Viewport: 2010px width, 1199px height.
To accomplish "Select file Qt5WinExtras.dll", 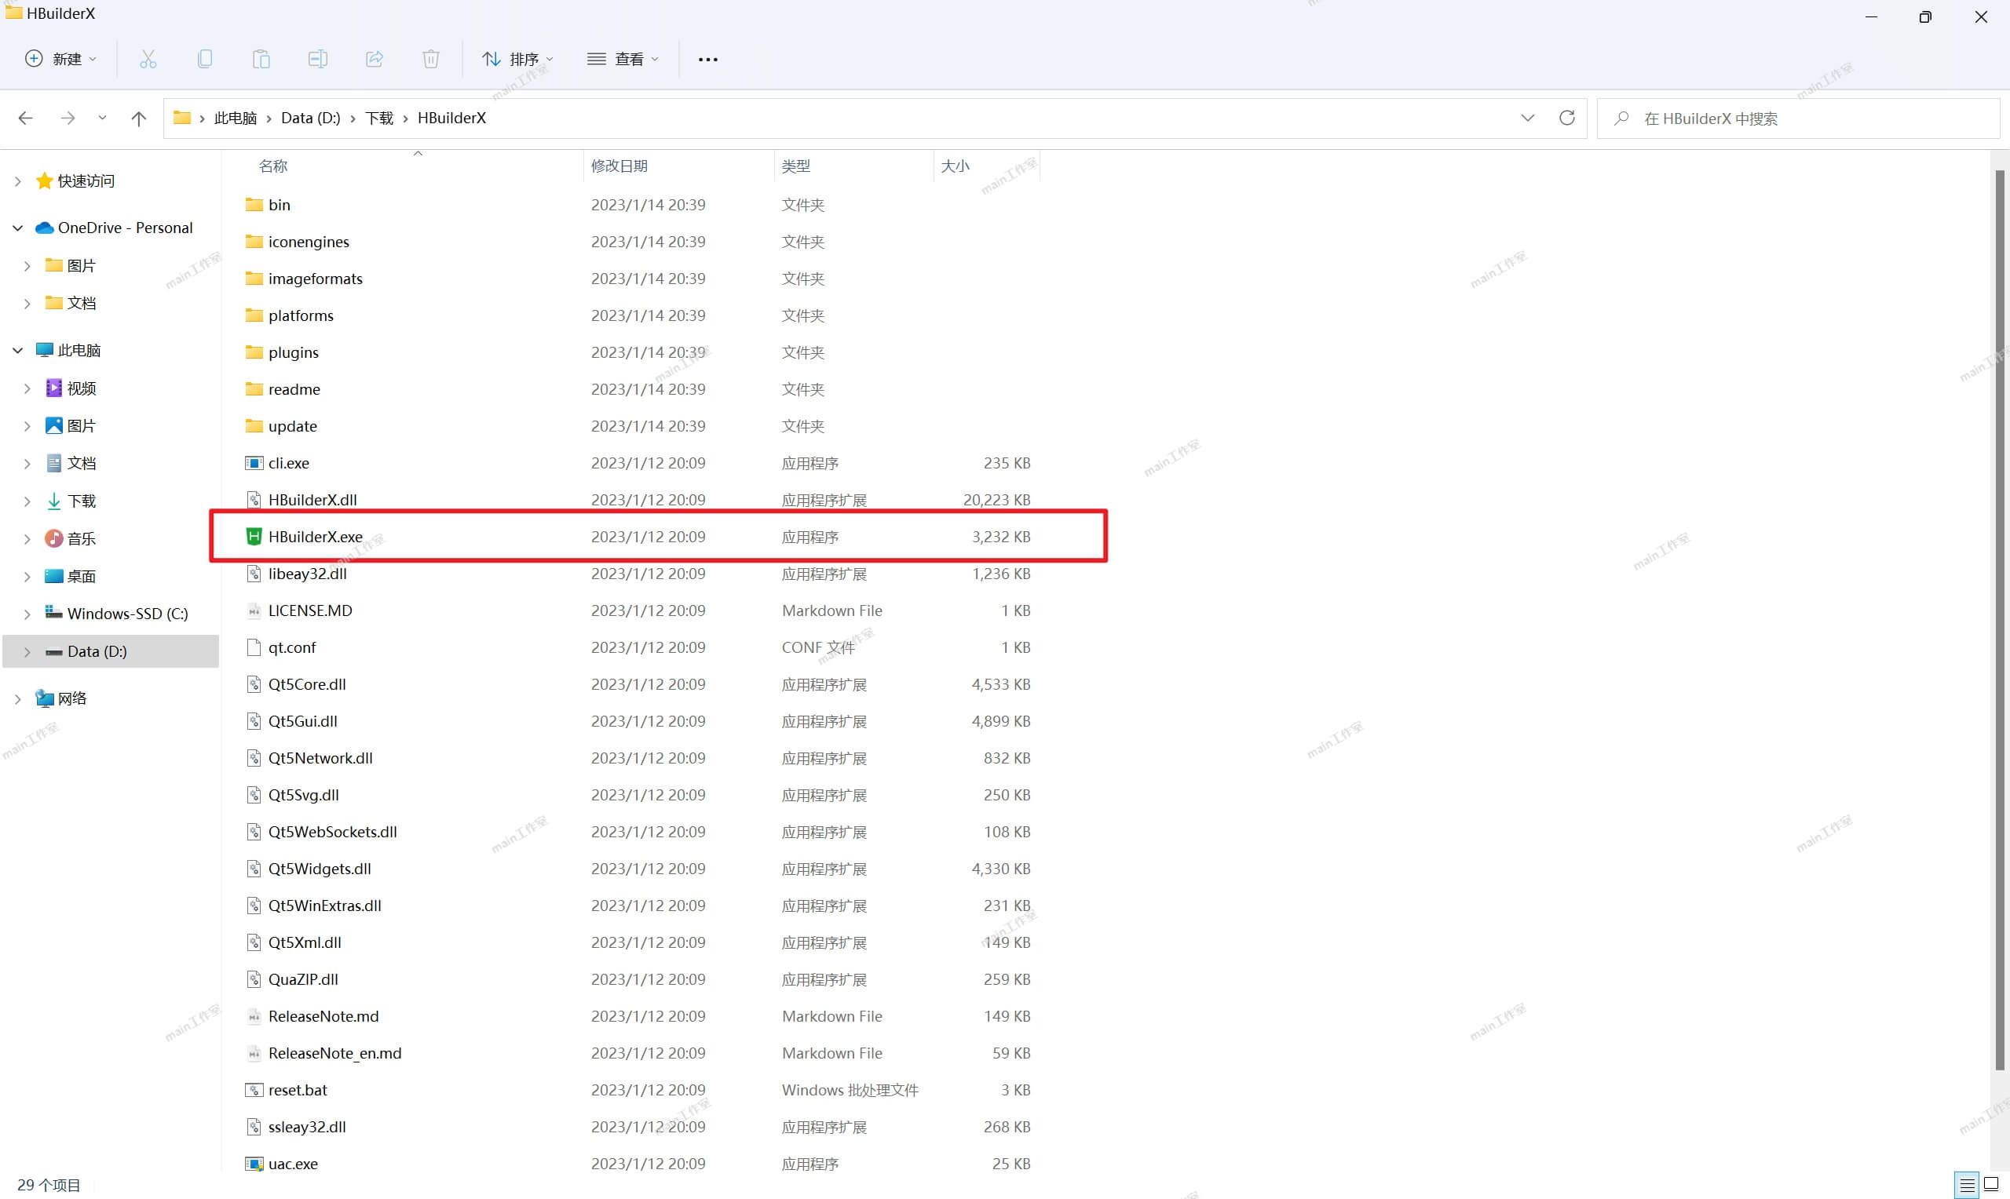I will pos(325,906).
